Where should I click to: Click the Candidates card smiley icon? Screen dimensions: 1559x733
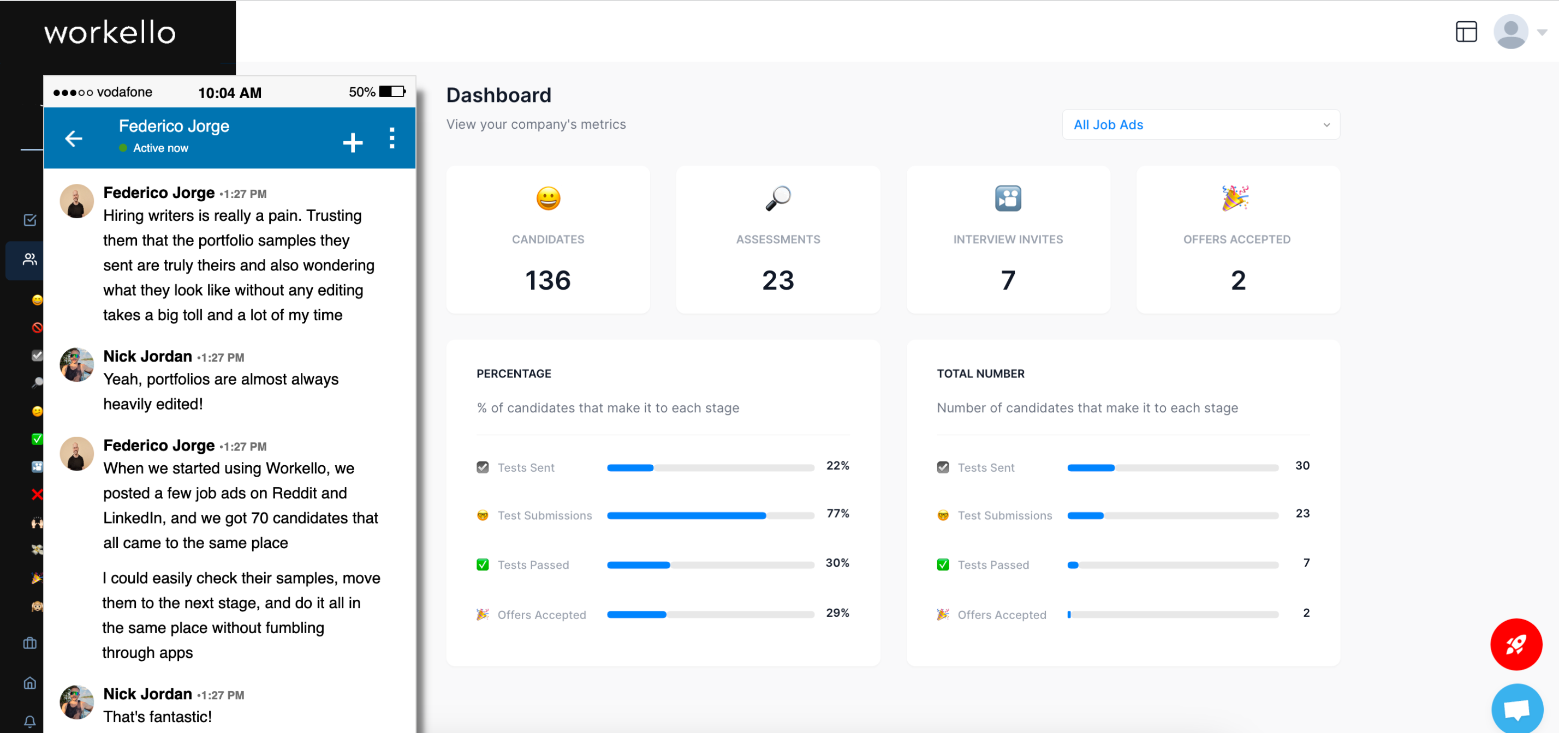(548, 198)
